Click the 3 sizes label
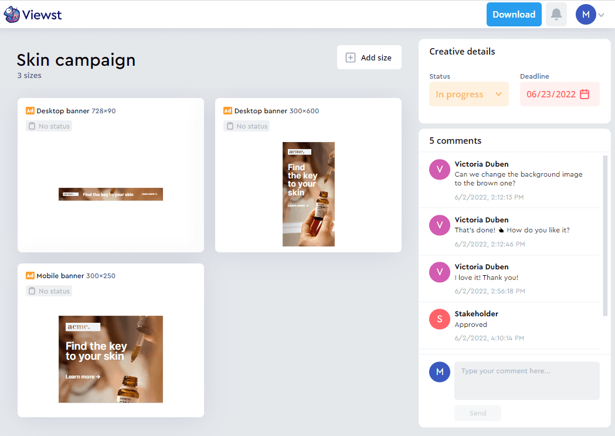Viewport: 615px width, 436px height. pos(29,75)
